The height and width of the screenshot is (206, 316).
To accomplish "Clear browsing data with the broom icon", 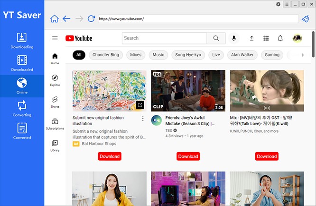I will click(306, 19).
